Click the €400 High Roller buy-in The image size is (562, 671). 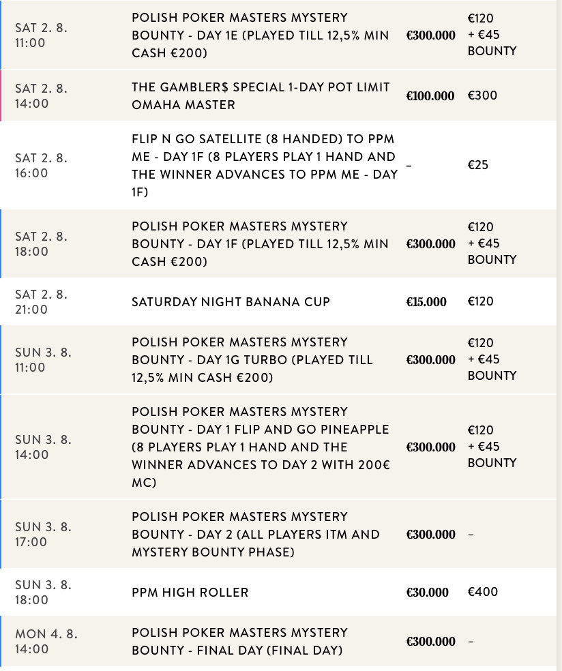[482, 592]
